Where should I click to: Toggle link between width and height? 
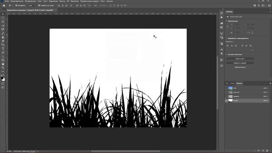(228, 26)
